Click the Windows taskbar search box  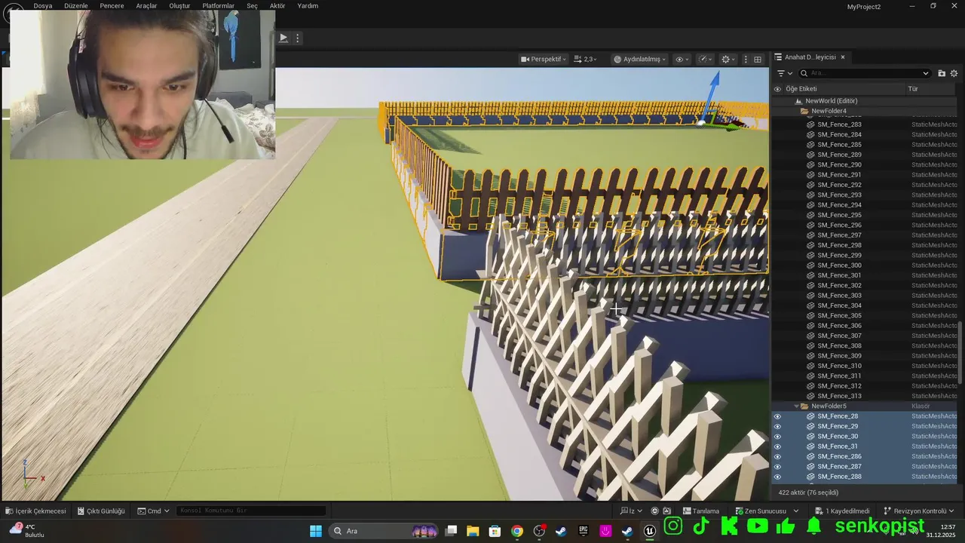click(384, 531)
